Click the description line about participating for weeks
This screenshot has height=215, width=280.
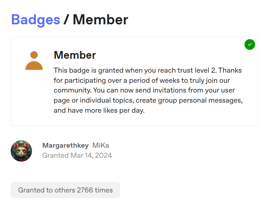coord(142,80)
